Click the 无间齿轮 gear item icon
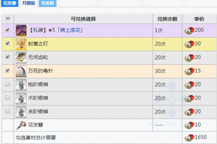 pos(21,58)
